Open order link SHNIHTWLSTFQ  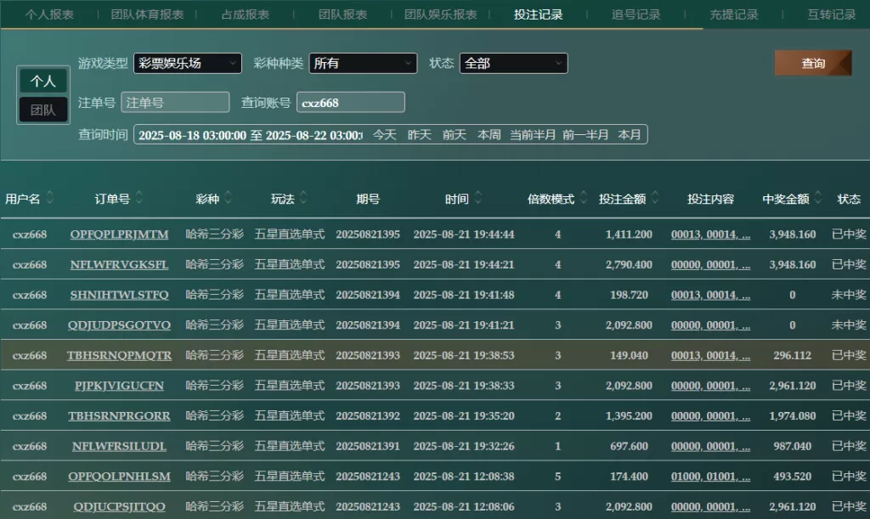tap(119, 295)
